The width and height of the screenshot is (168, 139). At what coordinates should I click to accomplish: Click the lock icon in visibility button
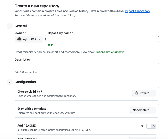(136, 93)
